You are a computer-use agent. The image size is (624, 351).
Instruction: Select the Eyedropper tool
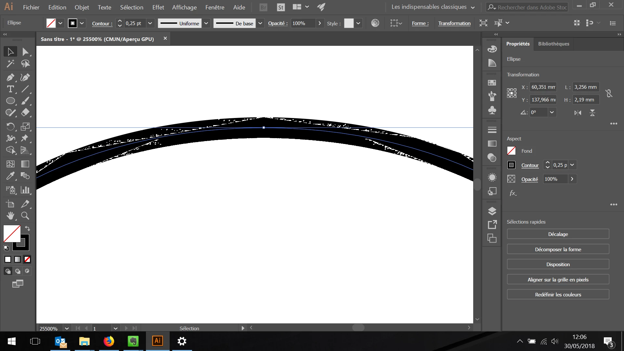point(10,176)
